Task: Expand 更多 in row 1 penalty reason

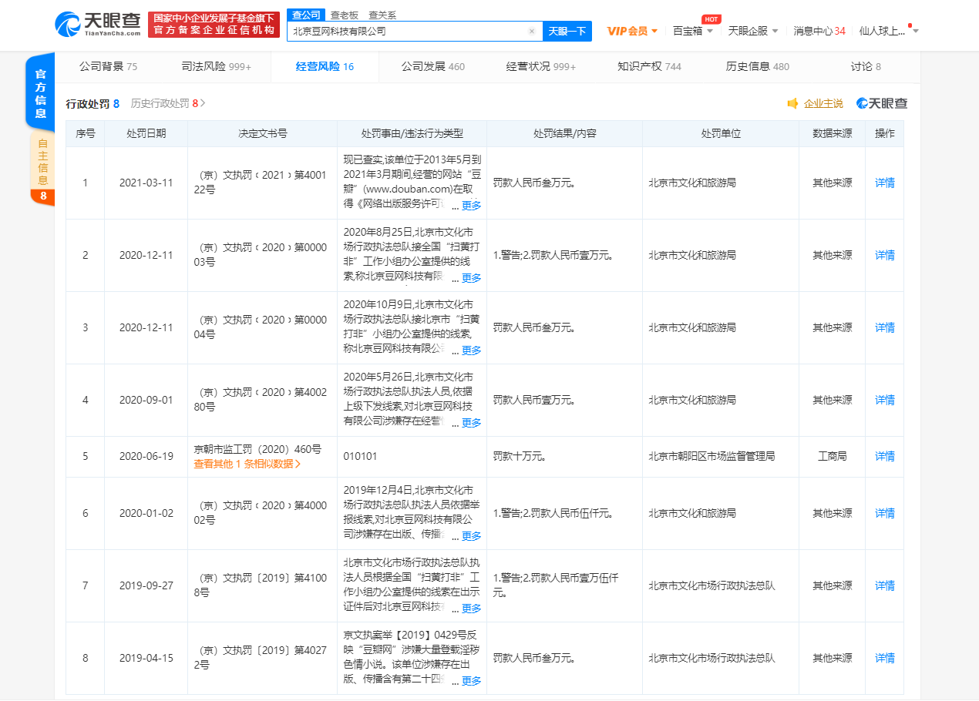Action: pyautogui.click(x=471, y=206)
